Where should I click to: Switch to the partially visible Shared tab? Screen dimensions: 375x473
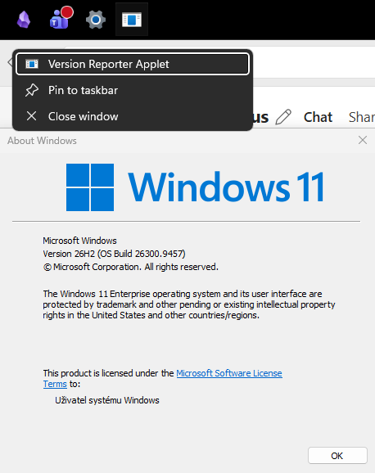point(362,117)
